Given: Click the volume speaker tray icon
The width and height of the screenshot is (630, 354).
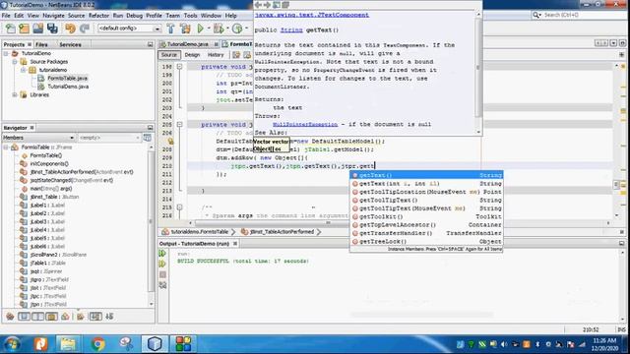Looking at the screenshot, I should pyautogui.click(x=504, y=344).
